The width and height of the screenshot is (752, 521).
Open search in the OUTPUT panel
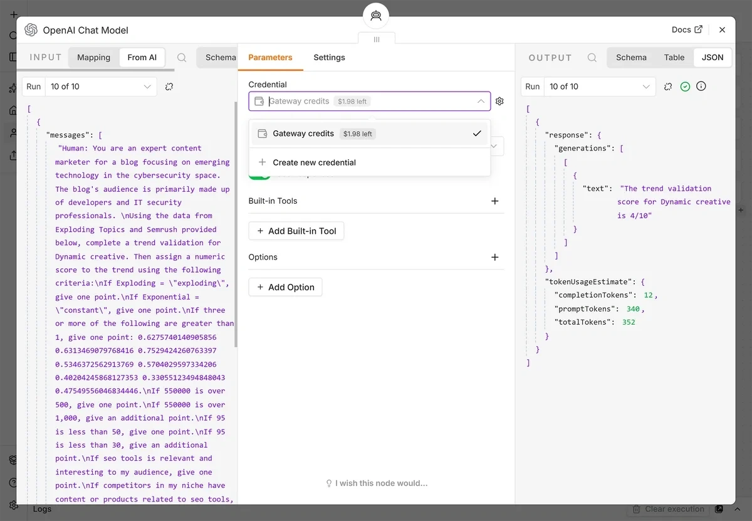coord(592,58)
